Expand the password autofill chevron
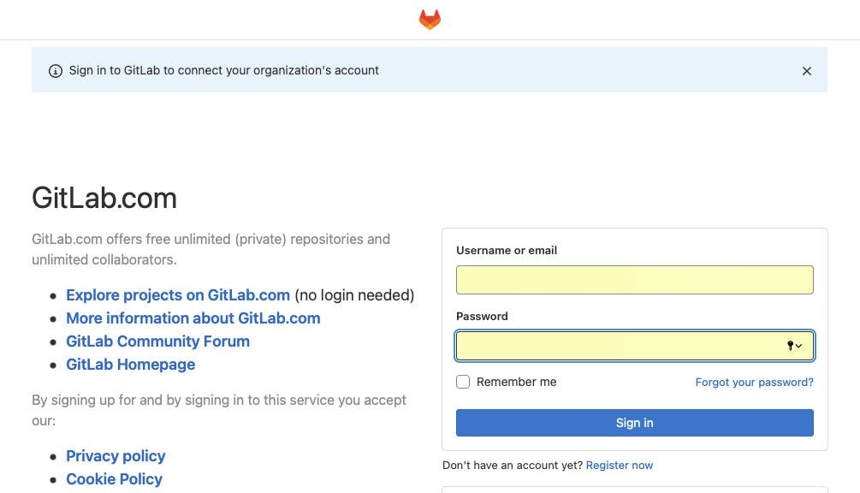Screen dimensions: 860x493 [799, 346]
